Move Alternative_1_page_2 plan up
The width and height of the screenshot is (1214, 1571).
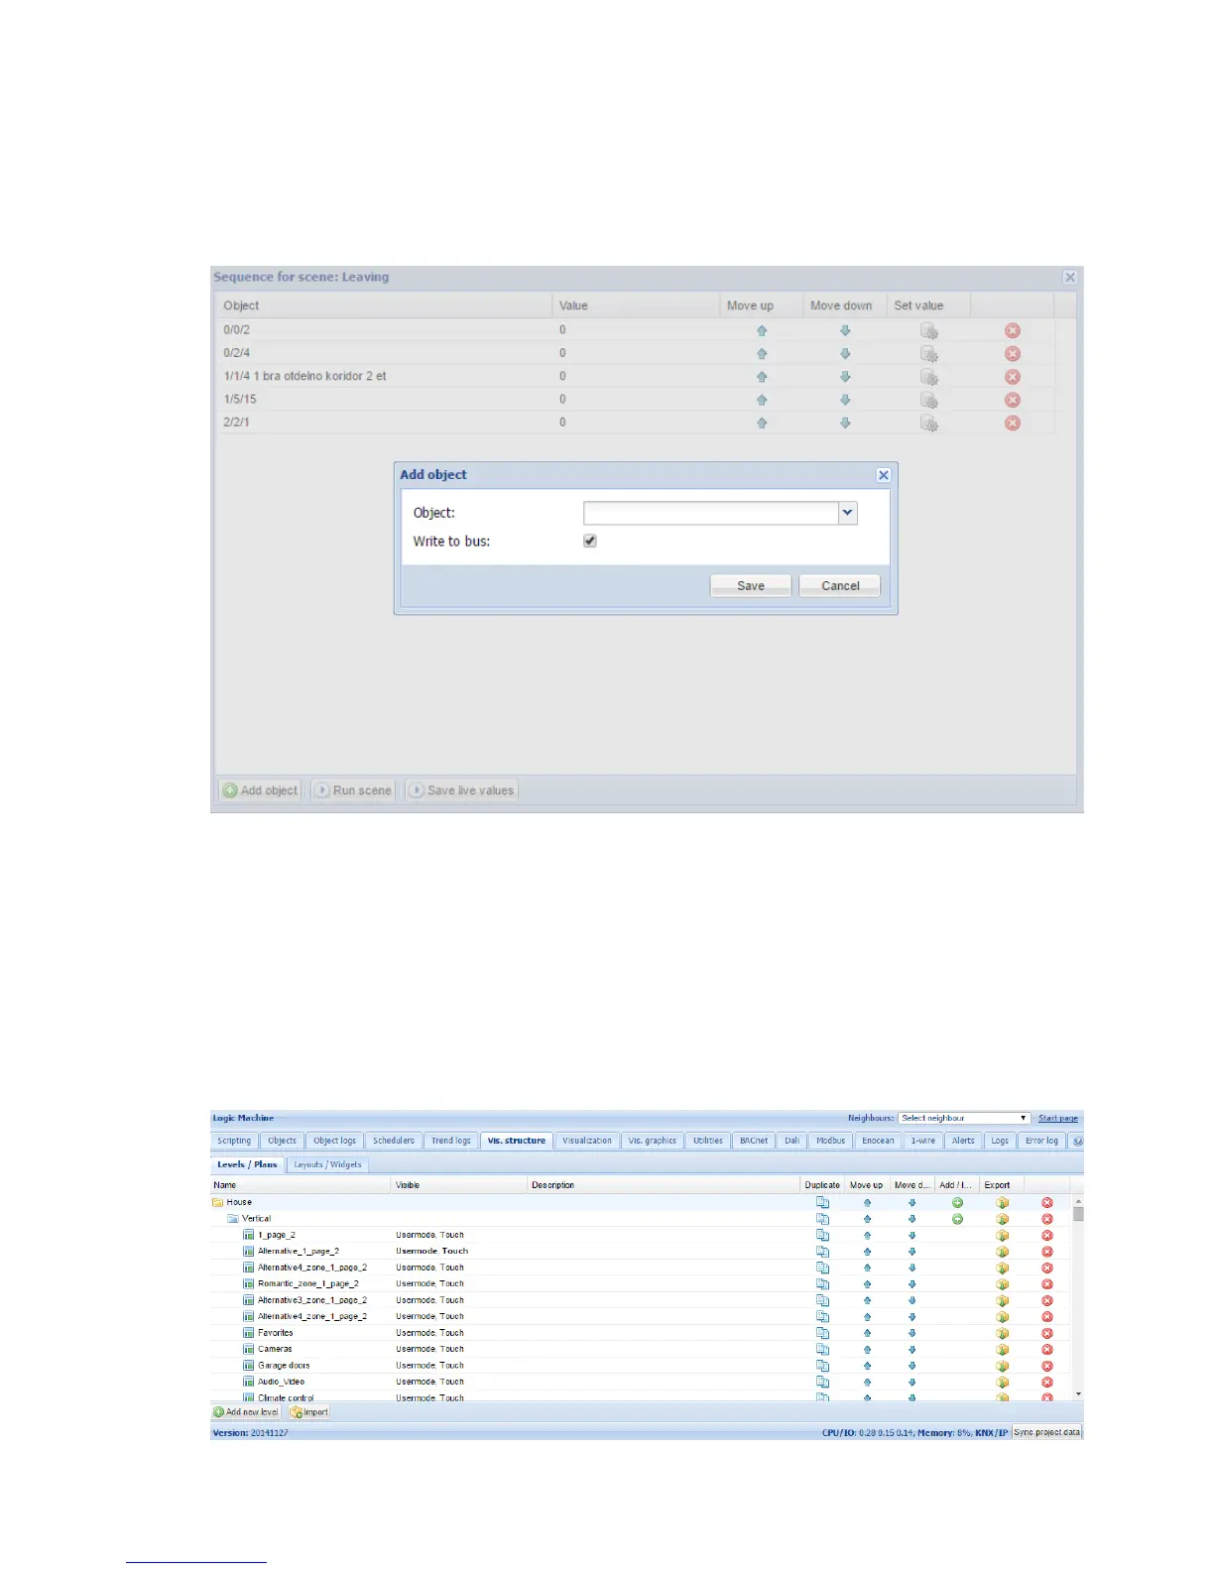pos(867,1252)
